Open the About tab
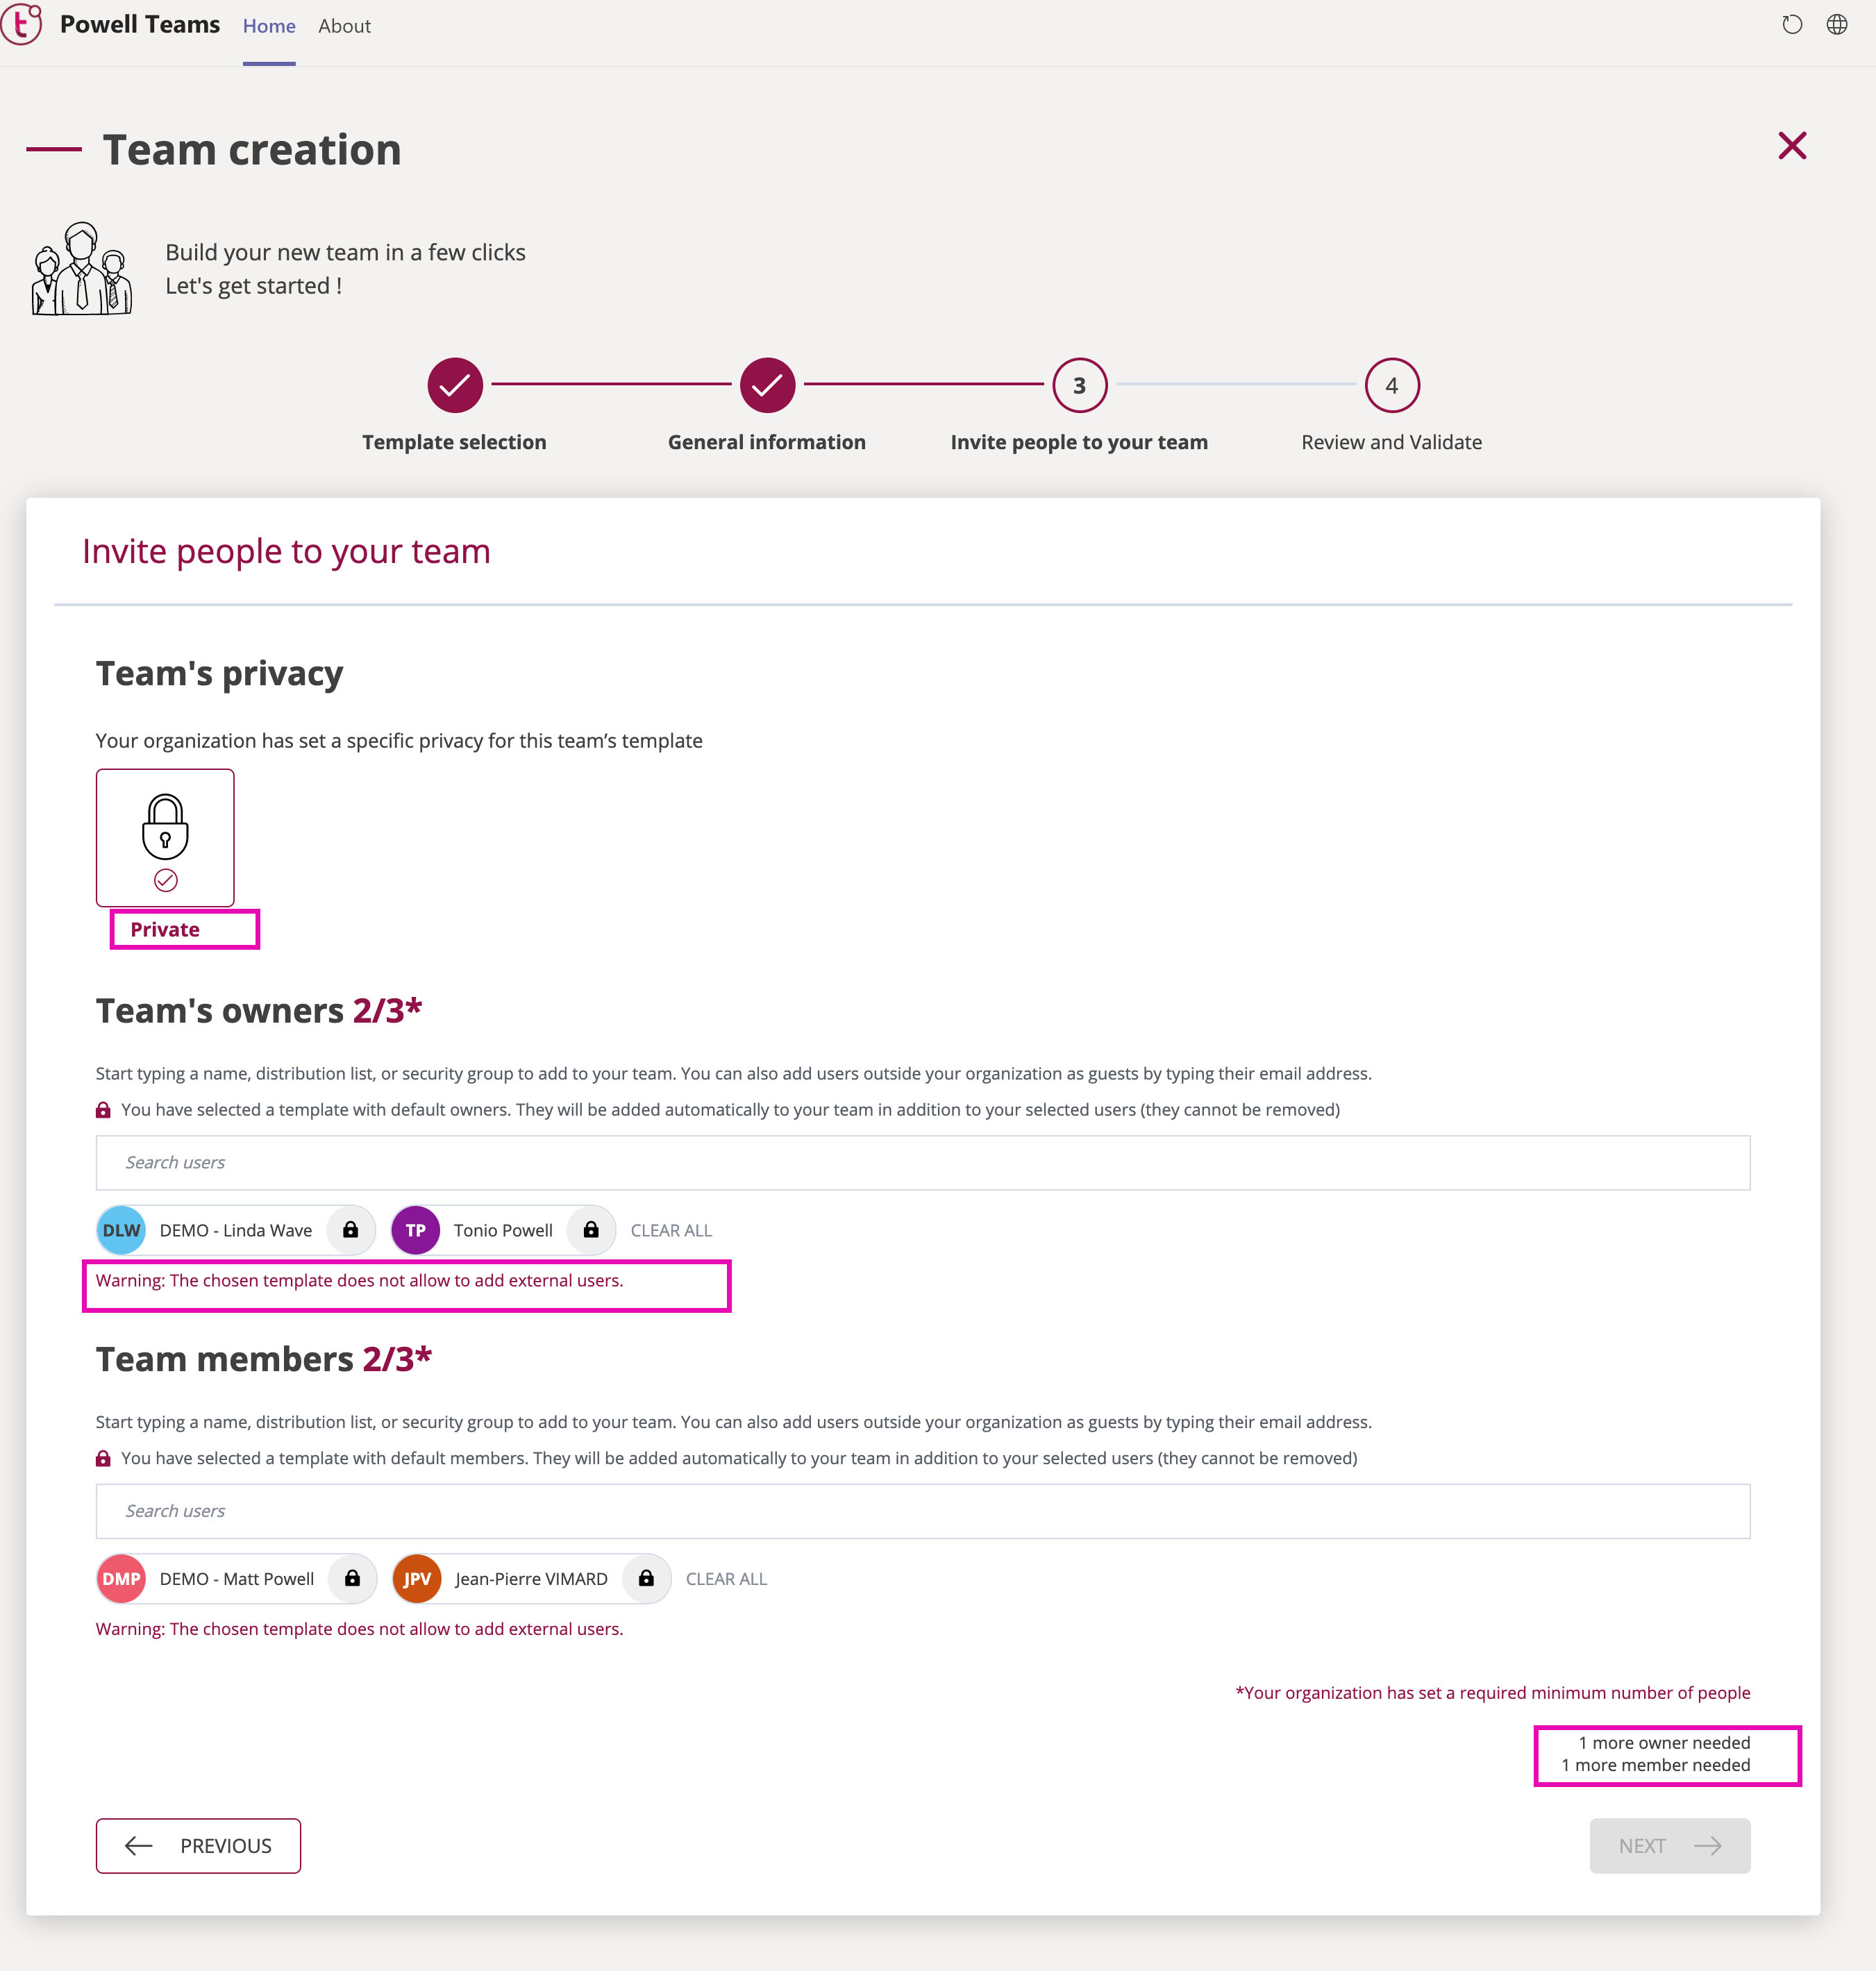This screenshot has height=1971, width=1876. coord(344,26)
